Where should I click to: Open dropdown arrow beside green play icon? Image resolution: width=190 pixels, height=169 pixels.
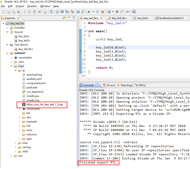coord(93,12)
